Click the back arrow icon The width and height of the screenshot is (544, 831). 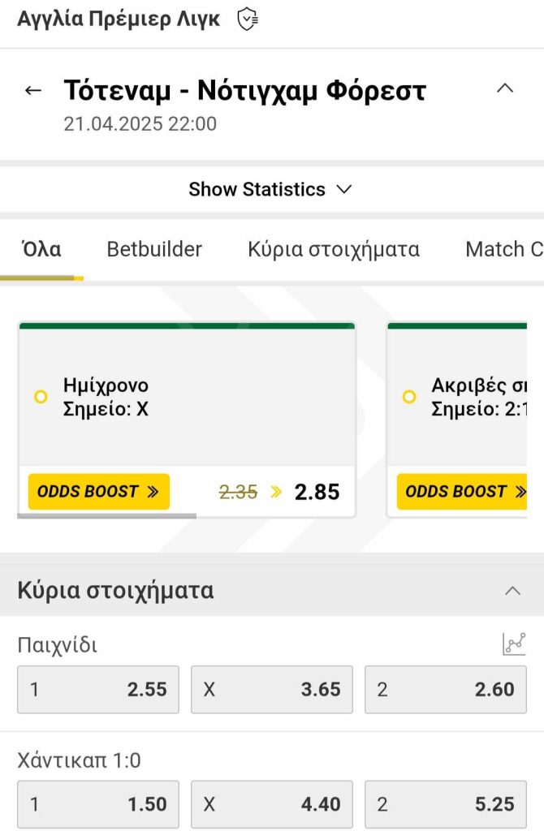point(33,90)
